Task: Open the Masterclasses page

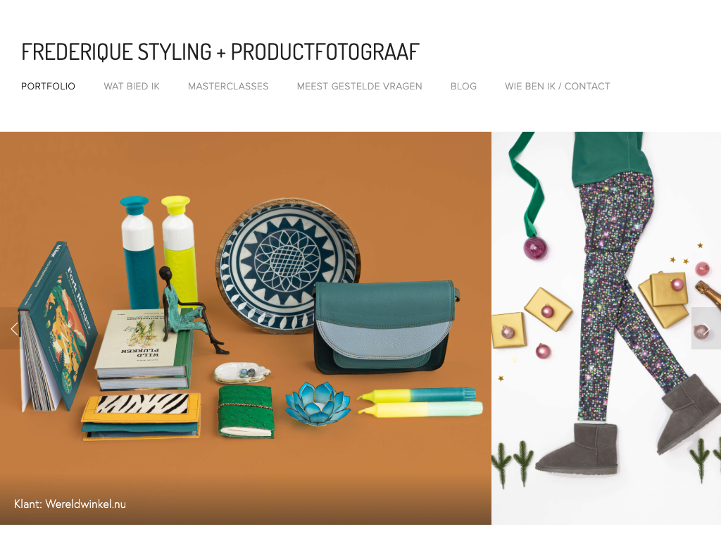Action: [228, 86]
